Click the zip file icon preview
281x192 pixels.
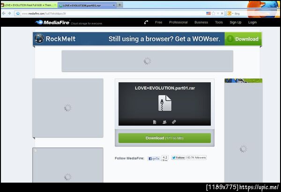pos(165,103)
